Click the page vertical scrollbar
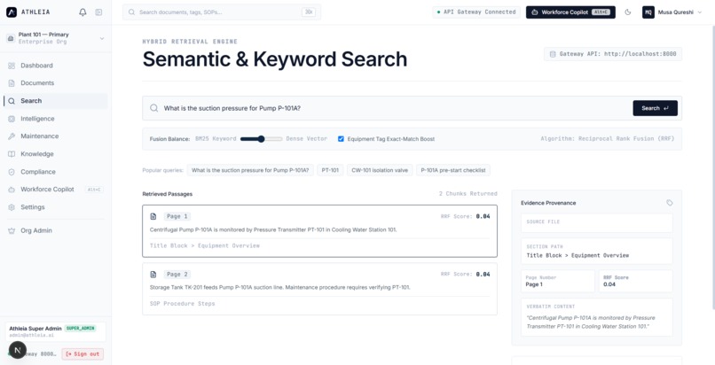Screen dimensions: 715x365 pos(712,167)
